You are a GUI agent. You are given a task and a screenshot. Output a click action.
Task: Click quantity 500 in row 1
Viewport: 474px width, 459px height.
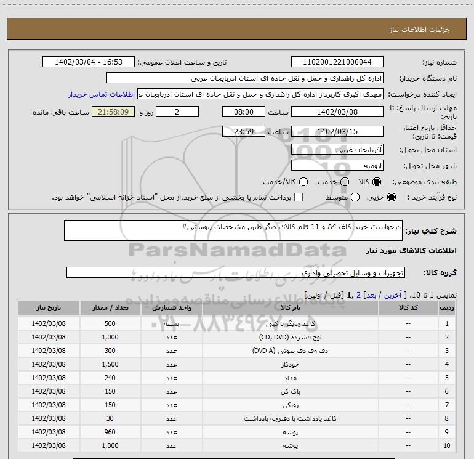[x=110, y=323]
